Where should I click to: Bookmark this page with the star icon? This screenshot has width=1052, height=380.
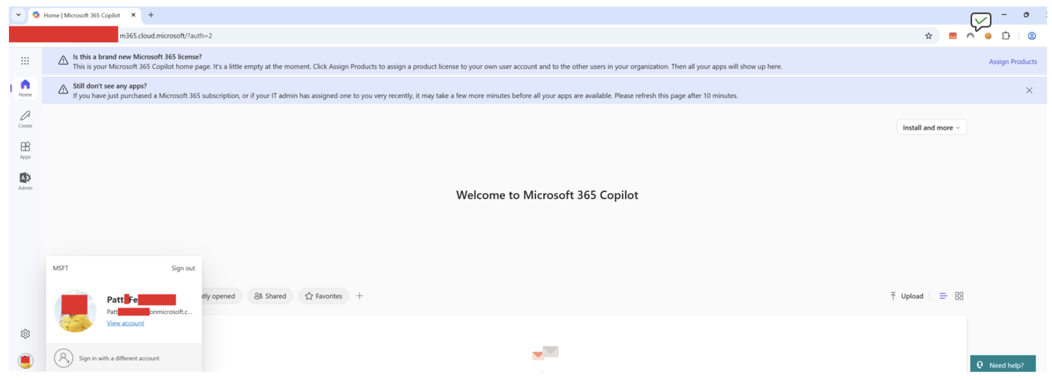coord(929,36)
